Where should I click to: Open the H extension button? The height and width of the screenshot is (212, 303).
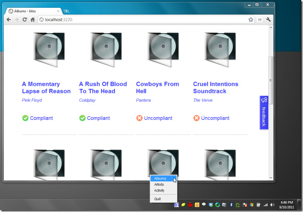(x=260, y=20)
